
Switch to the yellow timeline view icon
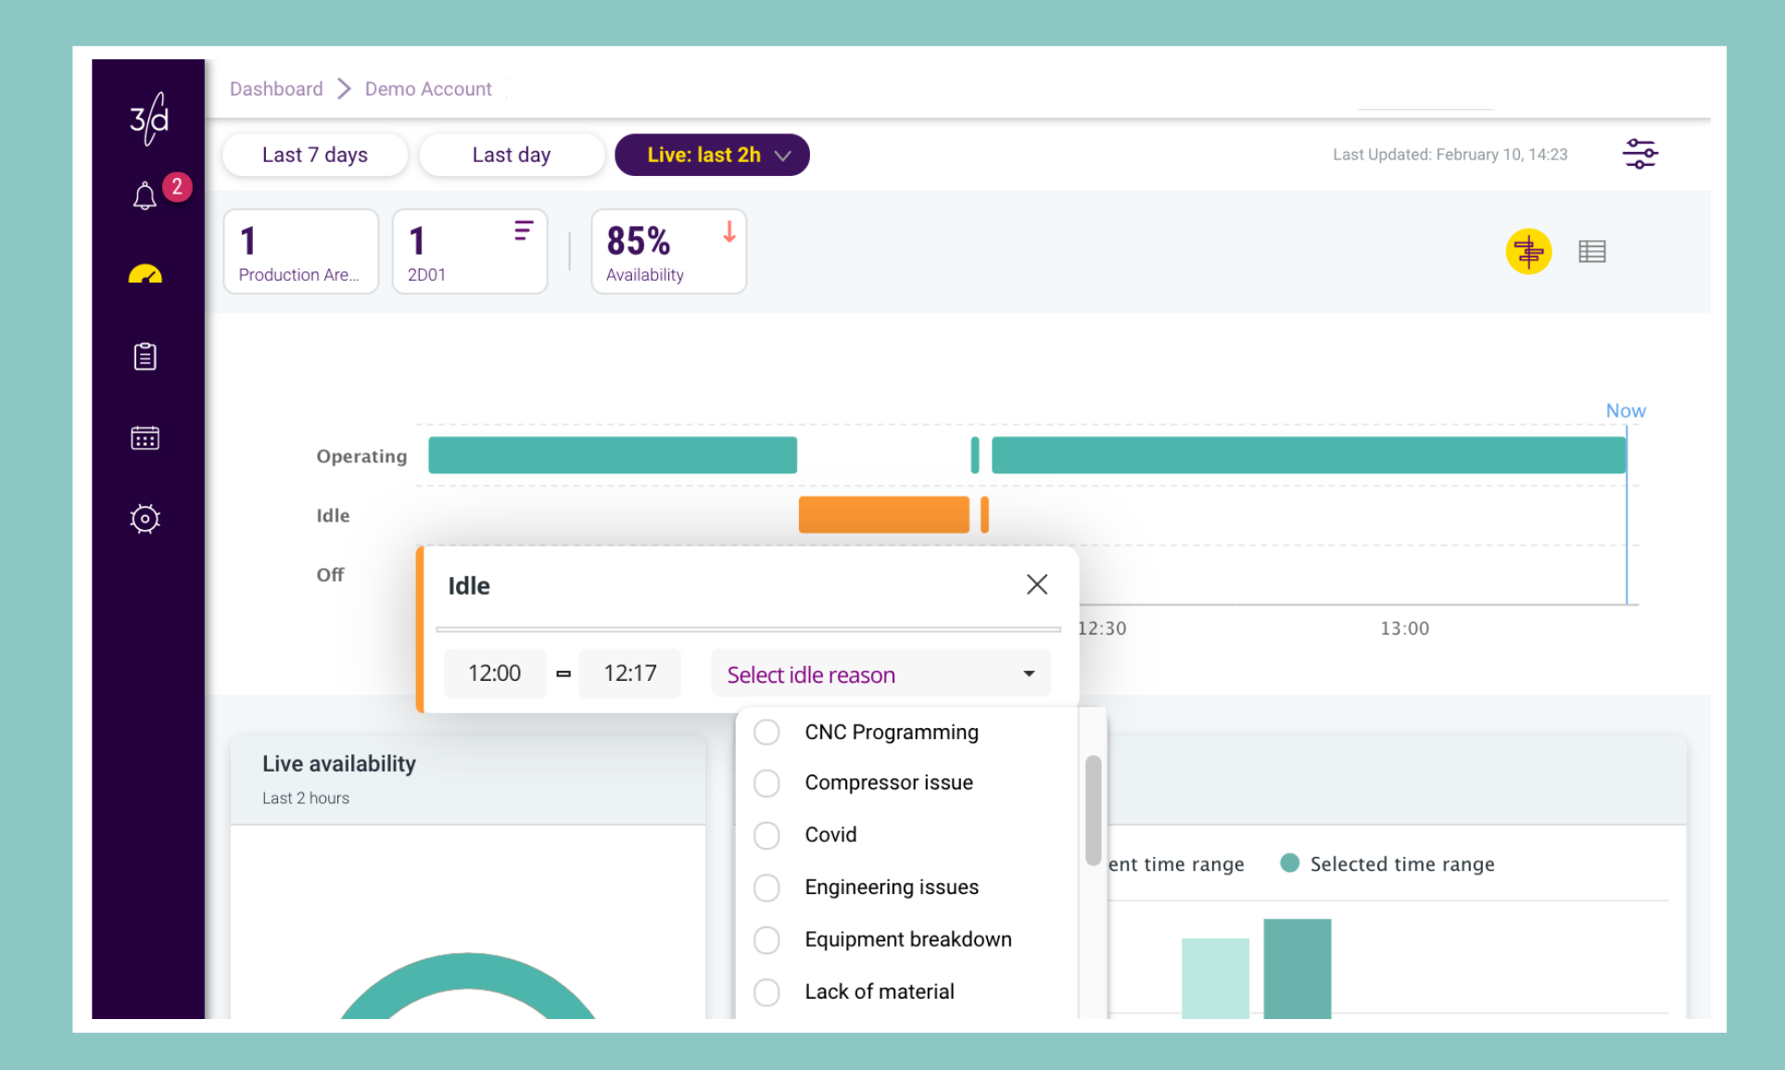pos(1528,251)
